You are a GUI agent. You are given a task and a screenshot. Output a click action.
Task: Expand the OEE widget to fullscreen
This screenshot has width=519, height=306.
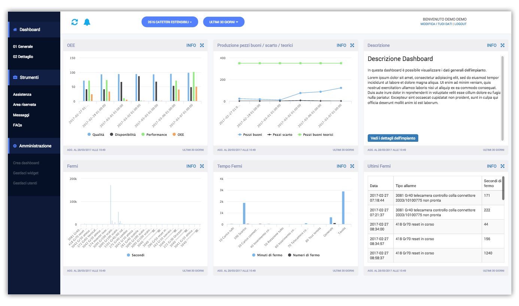click(202, 45)
